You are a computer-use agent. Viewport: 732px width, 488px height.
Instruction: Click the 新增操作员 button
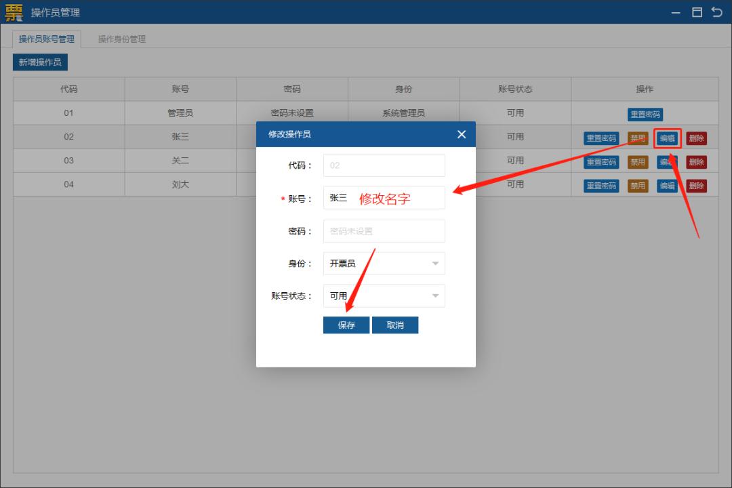point(40,62)
